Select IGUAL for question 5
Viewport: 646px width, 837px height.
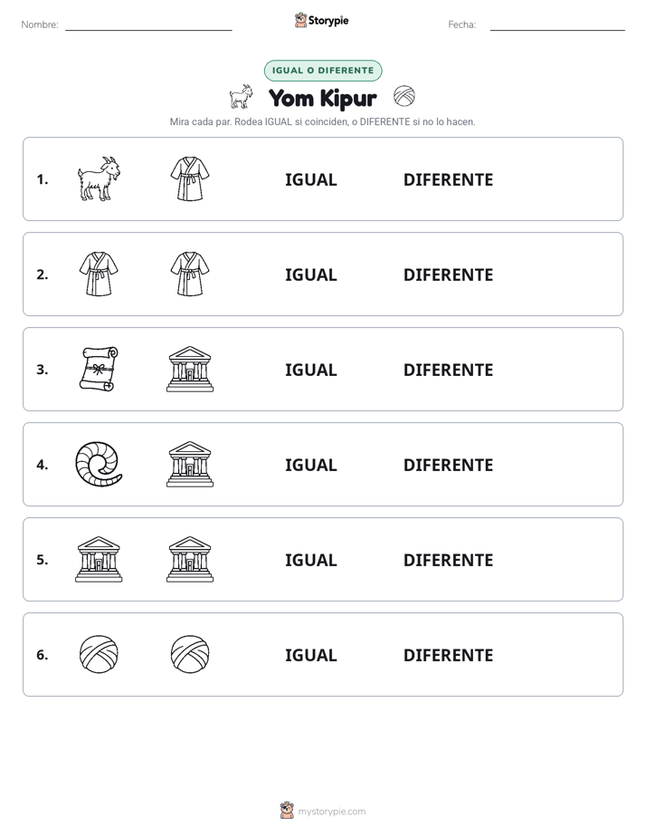click(x=310, y=560)
